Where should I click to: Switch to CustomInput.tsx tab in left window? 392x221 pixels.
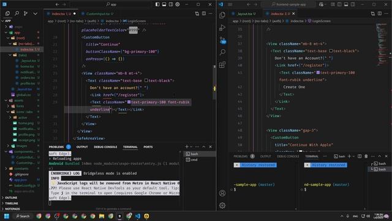(97, 14)
